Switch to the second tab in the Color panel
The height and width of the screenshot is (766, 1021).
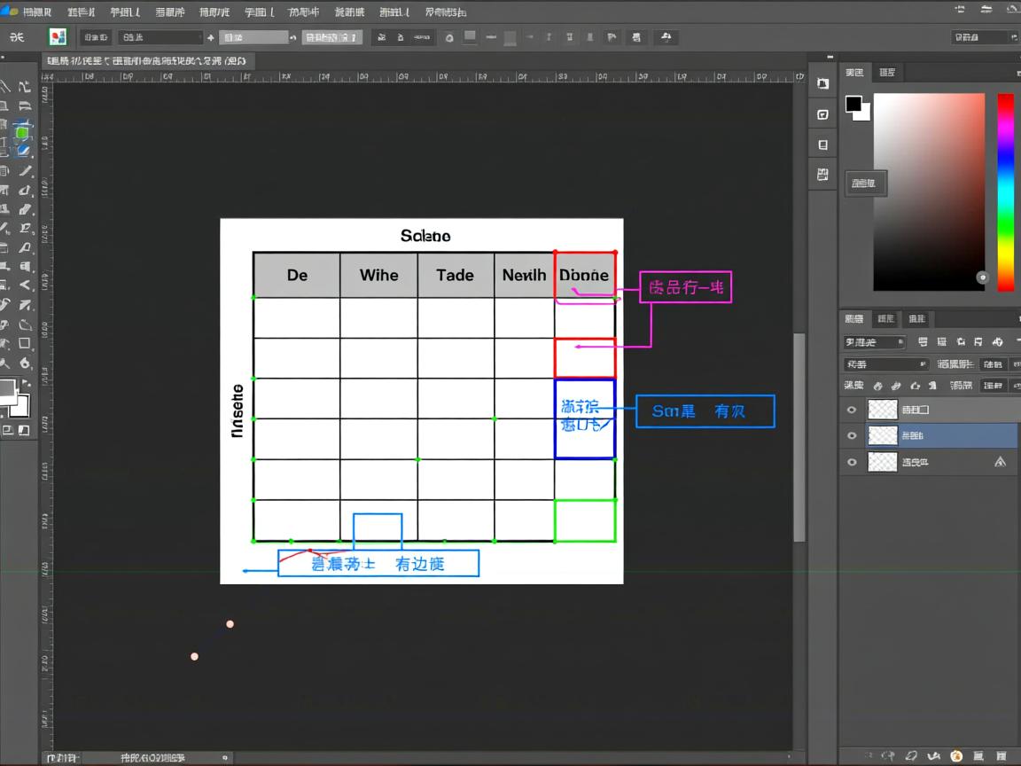pos(886,73)
